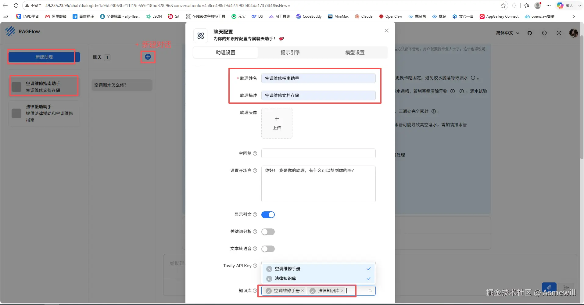
Task: Click the chat configuration atom icon
Action: coord(201,36)
